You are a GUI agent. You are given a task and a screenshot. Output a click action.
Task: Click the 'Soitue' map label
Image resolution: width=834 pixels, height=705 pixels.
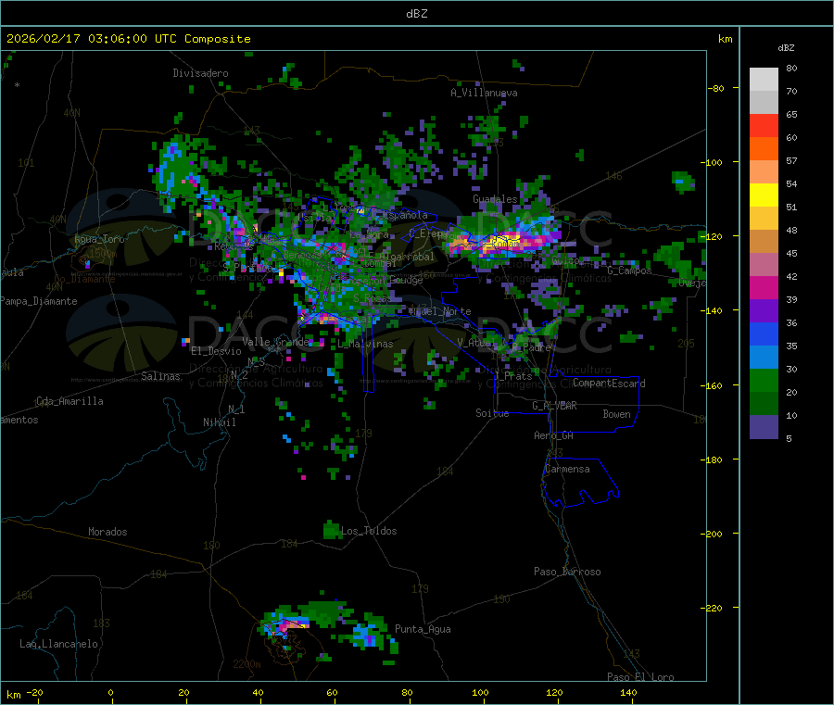(x=492, y=413)
